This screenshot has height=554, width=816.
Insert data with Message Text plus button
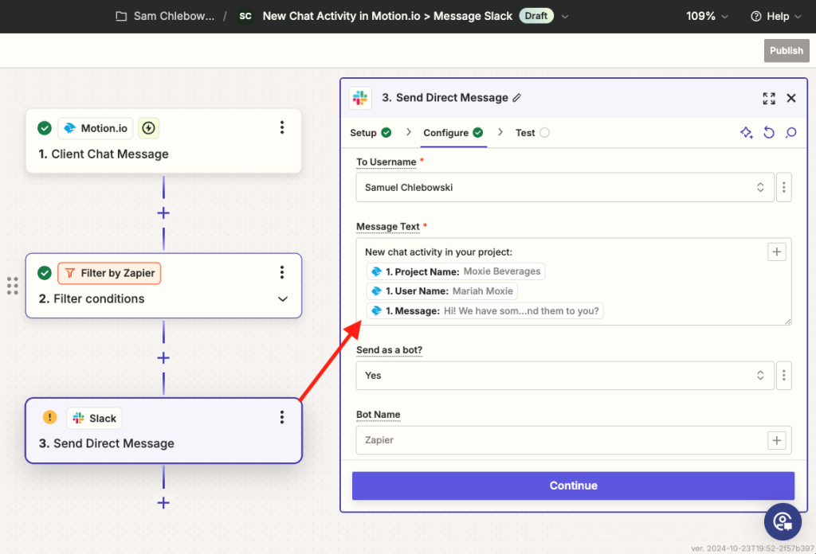pos(776,252)
